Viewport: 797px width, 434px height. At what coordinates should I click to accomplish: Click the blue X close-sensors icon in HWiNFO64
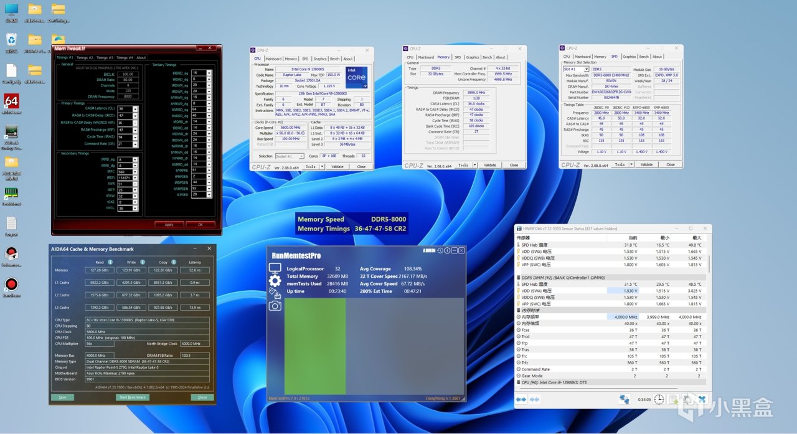pos(702,399)
